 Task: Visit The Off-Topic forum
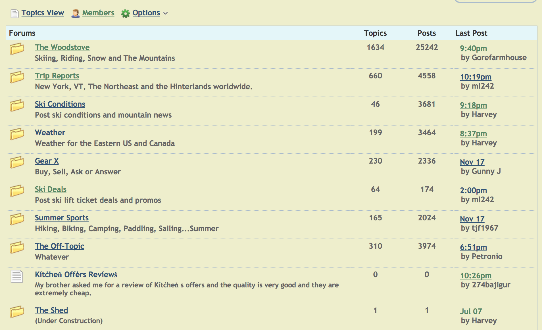[x=59, y=246]
